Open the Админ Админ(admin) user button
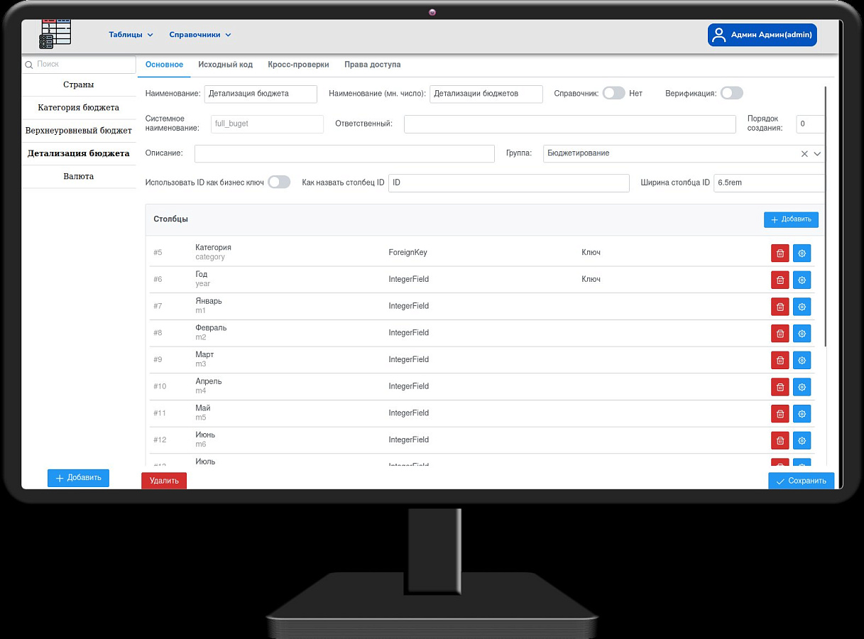Image resolution: width=864 pixels, height=639 pixels. (x=762, y=35)
